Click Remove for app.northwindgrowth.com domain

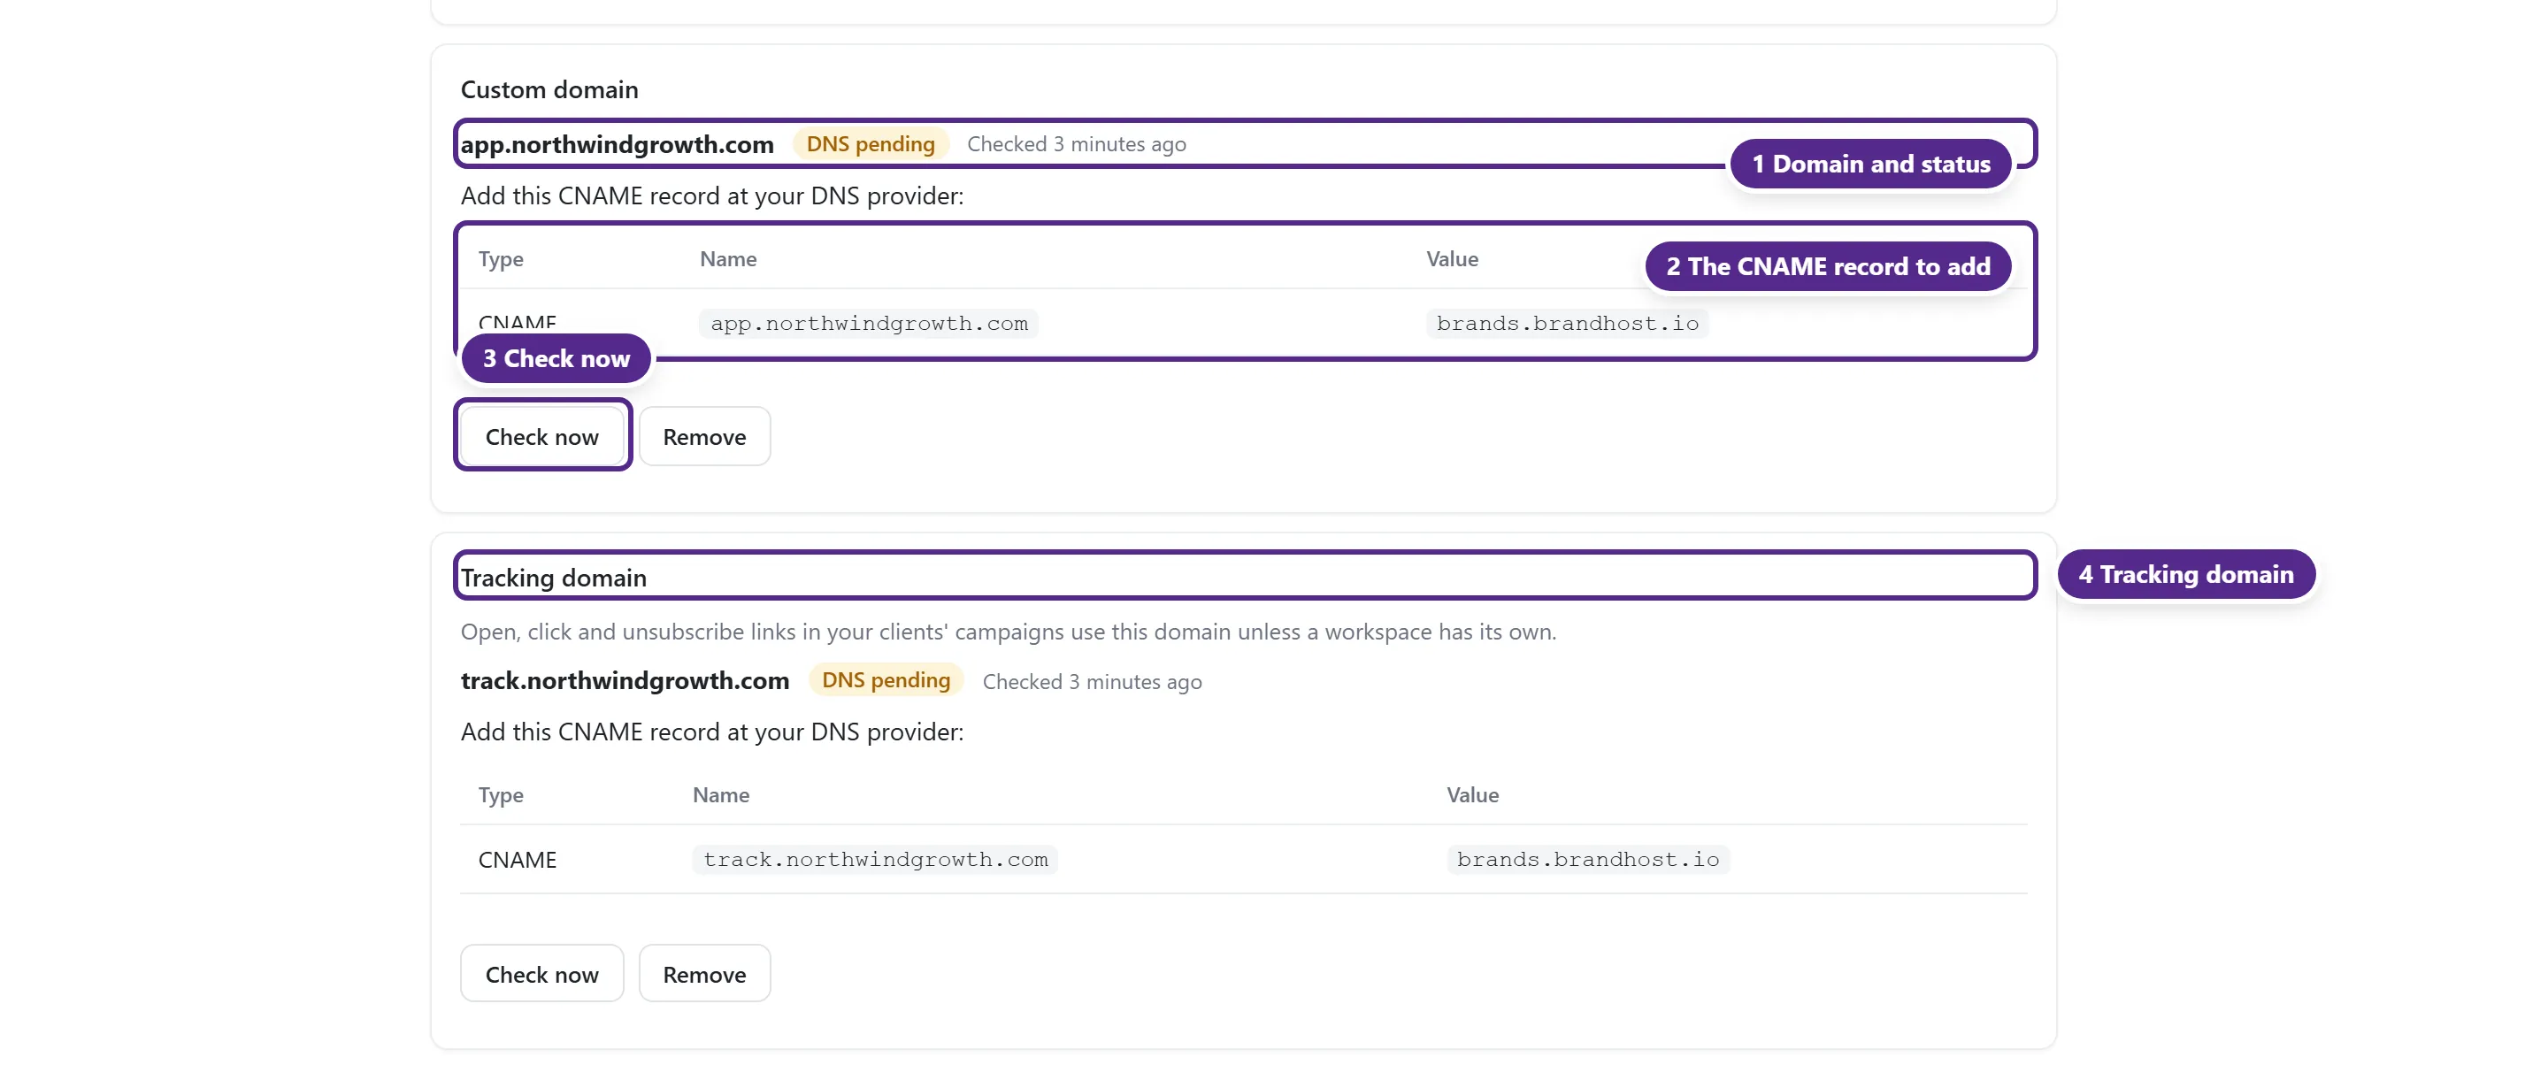coord(704,436)
